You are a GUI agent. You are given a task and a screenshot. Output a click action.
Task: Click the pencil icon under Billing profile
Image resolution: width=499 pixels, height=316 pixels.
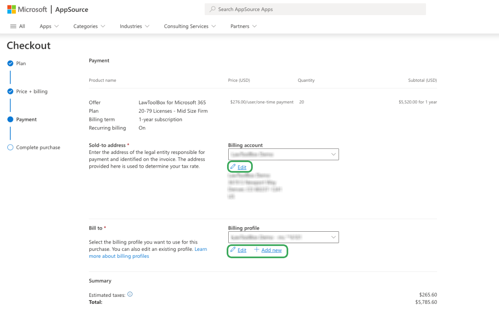click(x=233, y=250)
